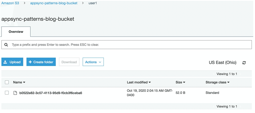This screenshot has width=255, height=113.
Task: Click the refresh icon next to US East (Ohio)
Action: coord(244,63)
